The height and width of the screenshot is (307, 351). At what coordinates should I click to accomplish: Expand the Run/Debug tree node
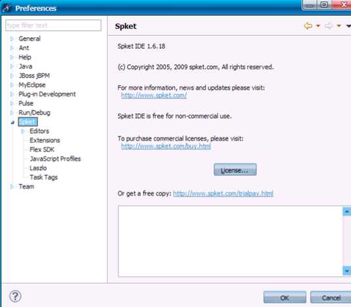12,113
